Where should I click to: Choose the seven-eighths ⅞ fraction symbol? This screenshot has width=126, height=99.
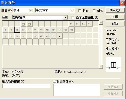pos(90,24)
